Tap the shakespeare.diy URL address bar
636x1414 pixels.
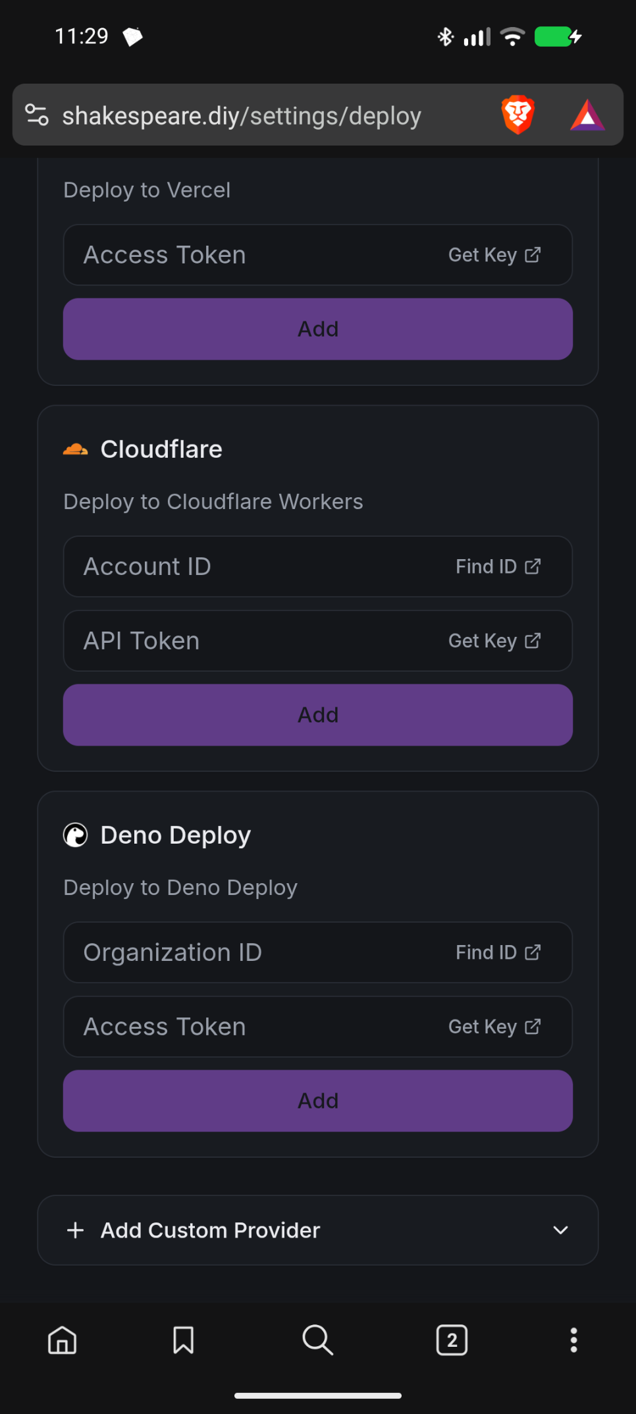click(x=242, y=116)
